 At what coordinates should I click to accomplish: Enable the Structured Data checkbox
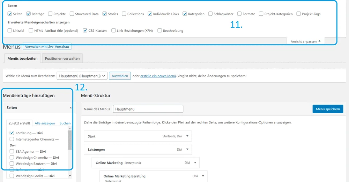click(72, 14)
